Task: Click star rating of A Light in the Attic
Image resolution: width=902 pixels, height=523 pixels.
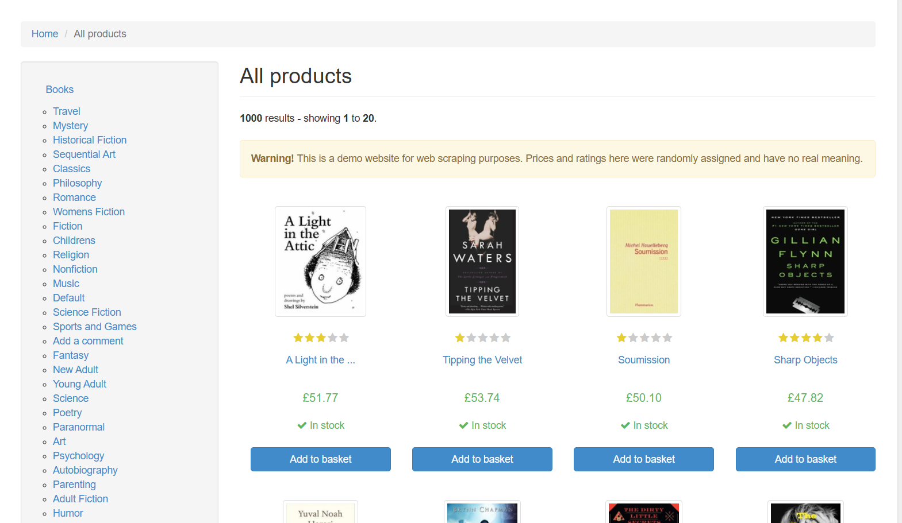Action: [321, 338]
